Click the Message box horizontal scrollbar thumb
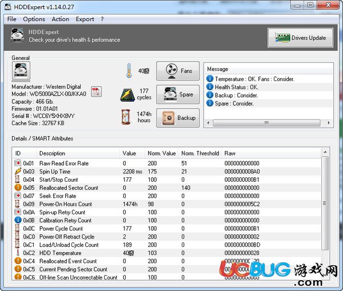This screenshot has height=291, width=343. coord(266,123)
